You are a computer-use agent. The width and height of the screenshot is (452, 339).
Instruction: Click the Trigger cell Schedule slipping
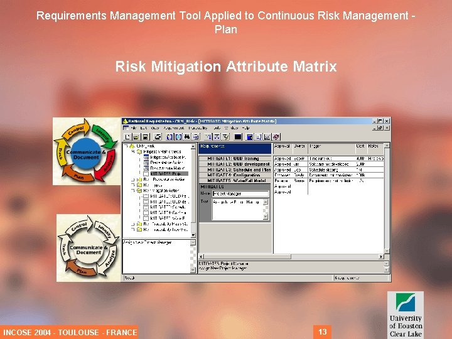pos(332,169)
